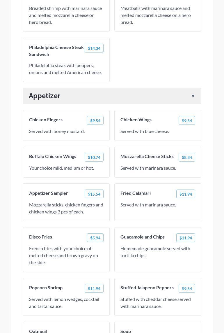Select the Oatmeal menu item title
Screen dimensions: 224x333
click(x=38, y=331)
